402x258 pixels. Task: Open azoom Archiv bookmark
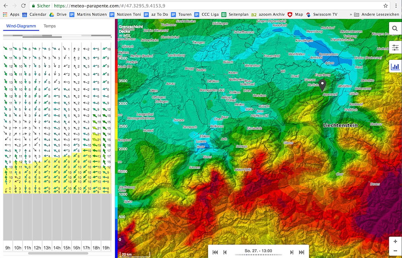coord(268,15)
